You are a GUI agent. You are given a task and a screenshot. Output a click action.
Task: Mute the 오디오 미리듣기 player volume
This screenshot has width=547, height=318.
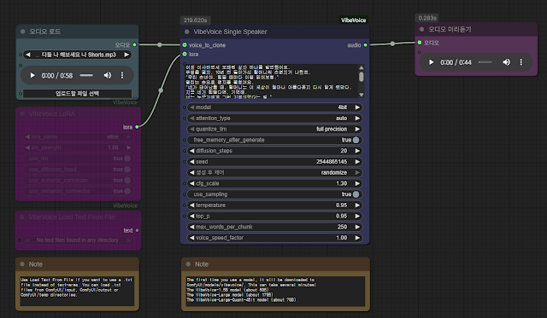pos(506,62)
